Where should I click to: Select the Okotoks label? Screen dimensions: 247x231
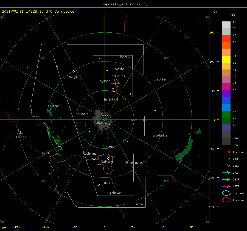pyautogui.click(x=110, y=183)
